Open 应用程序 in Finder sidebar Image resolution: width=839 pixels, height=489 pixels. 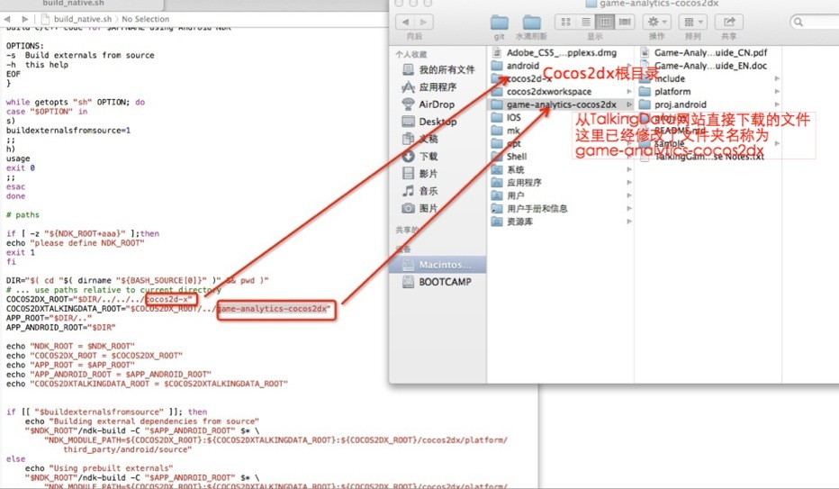429,86
